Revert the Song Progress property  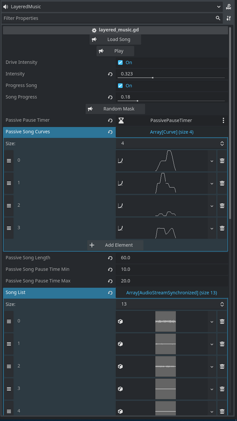coord(110,97)
